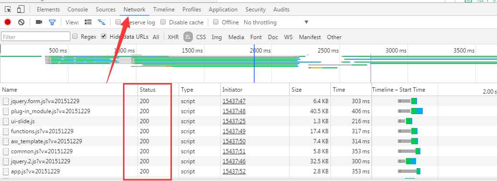Enable the Regex filter checkbox
The width and height of the screenshot is (497, 181).
click(x=75, y=36)
